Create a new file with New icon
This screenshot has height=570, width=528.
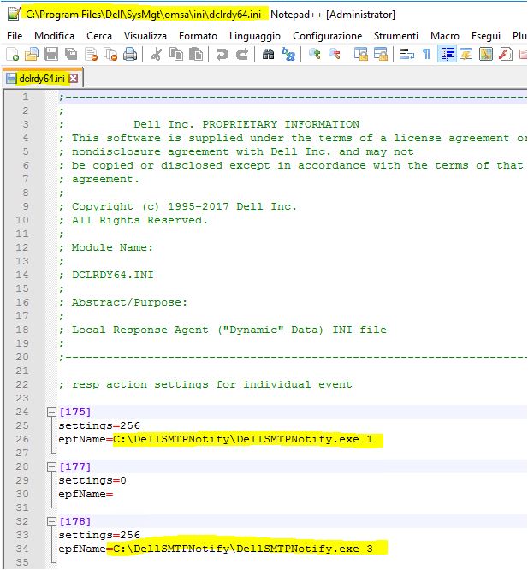12,55
